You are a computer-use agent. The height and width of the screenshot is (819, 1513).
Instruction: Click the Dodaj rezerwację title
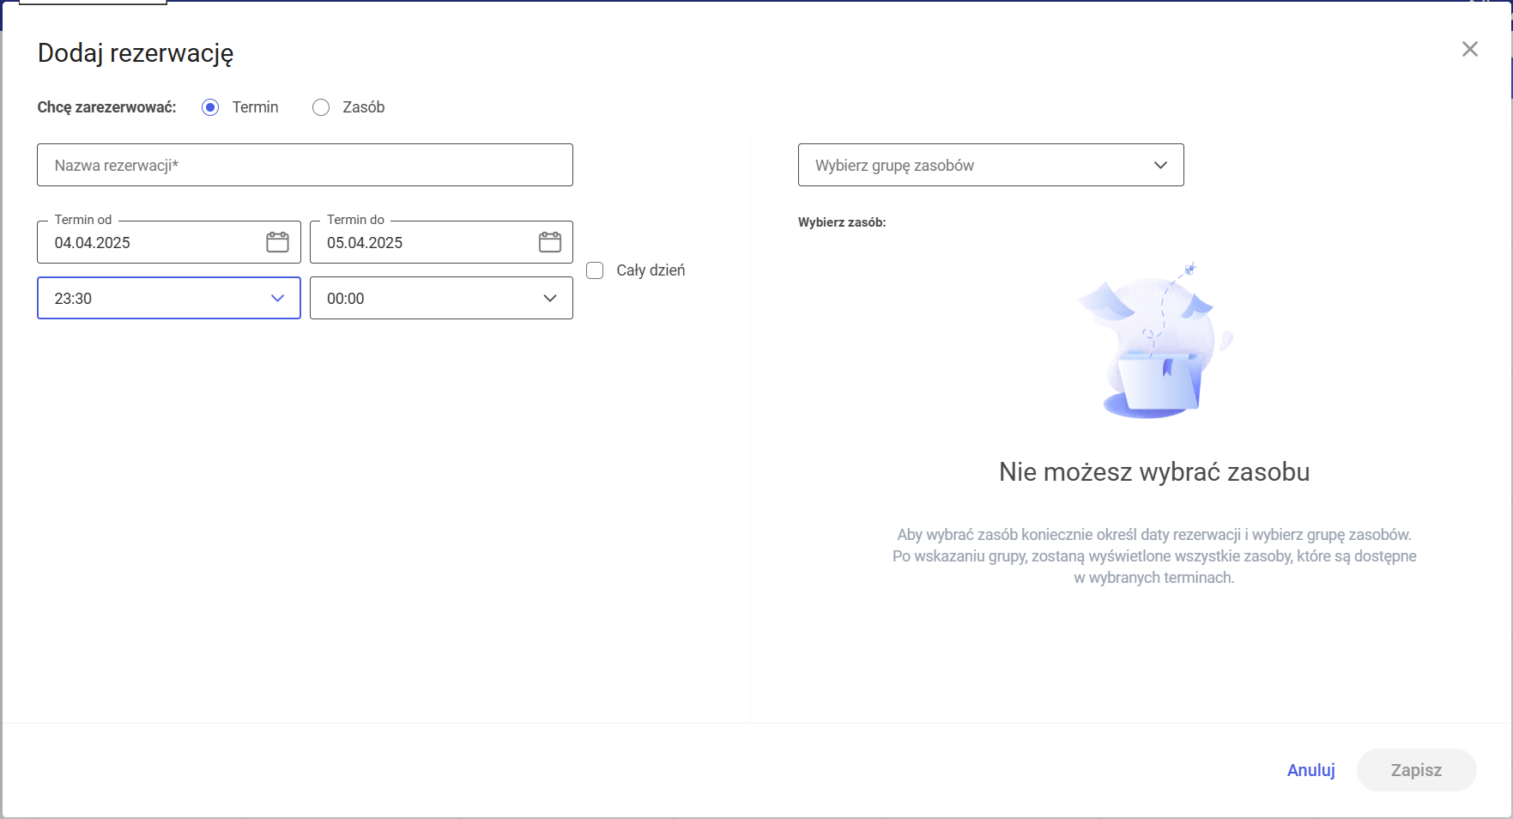[136, 53]
